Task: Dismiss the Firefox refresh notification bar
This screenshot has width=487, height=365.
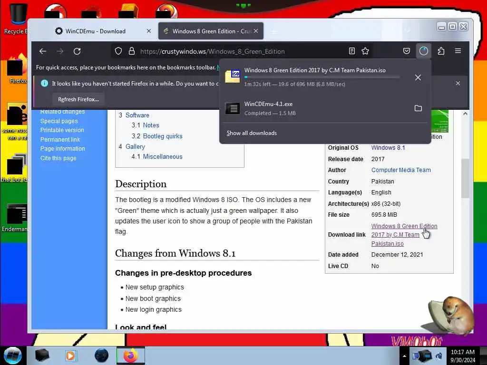Action: 458,83
